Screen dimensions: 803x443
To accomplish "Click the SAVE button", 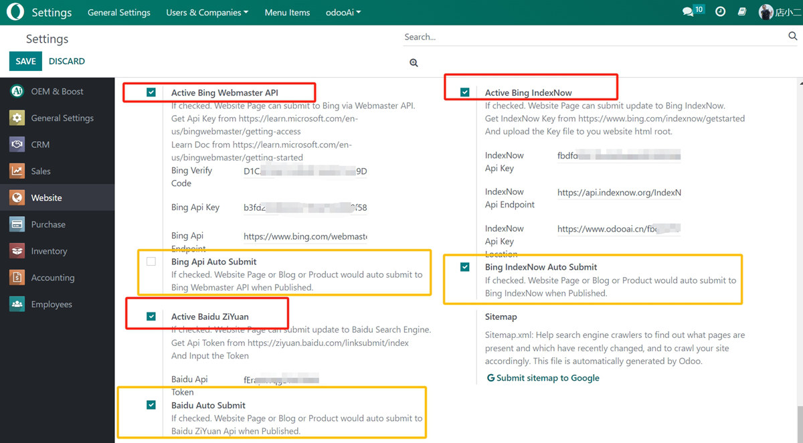I will [25, 61].
